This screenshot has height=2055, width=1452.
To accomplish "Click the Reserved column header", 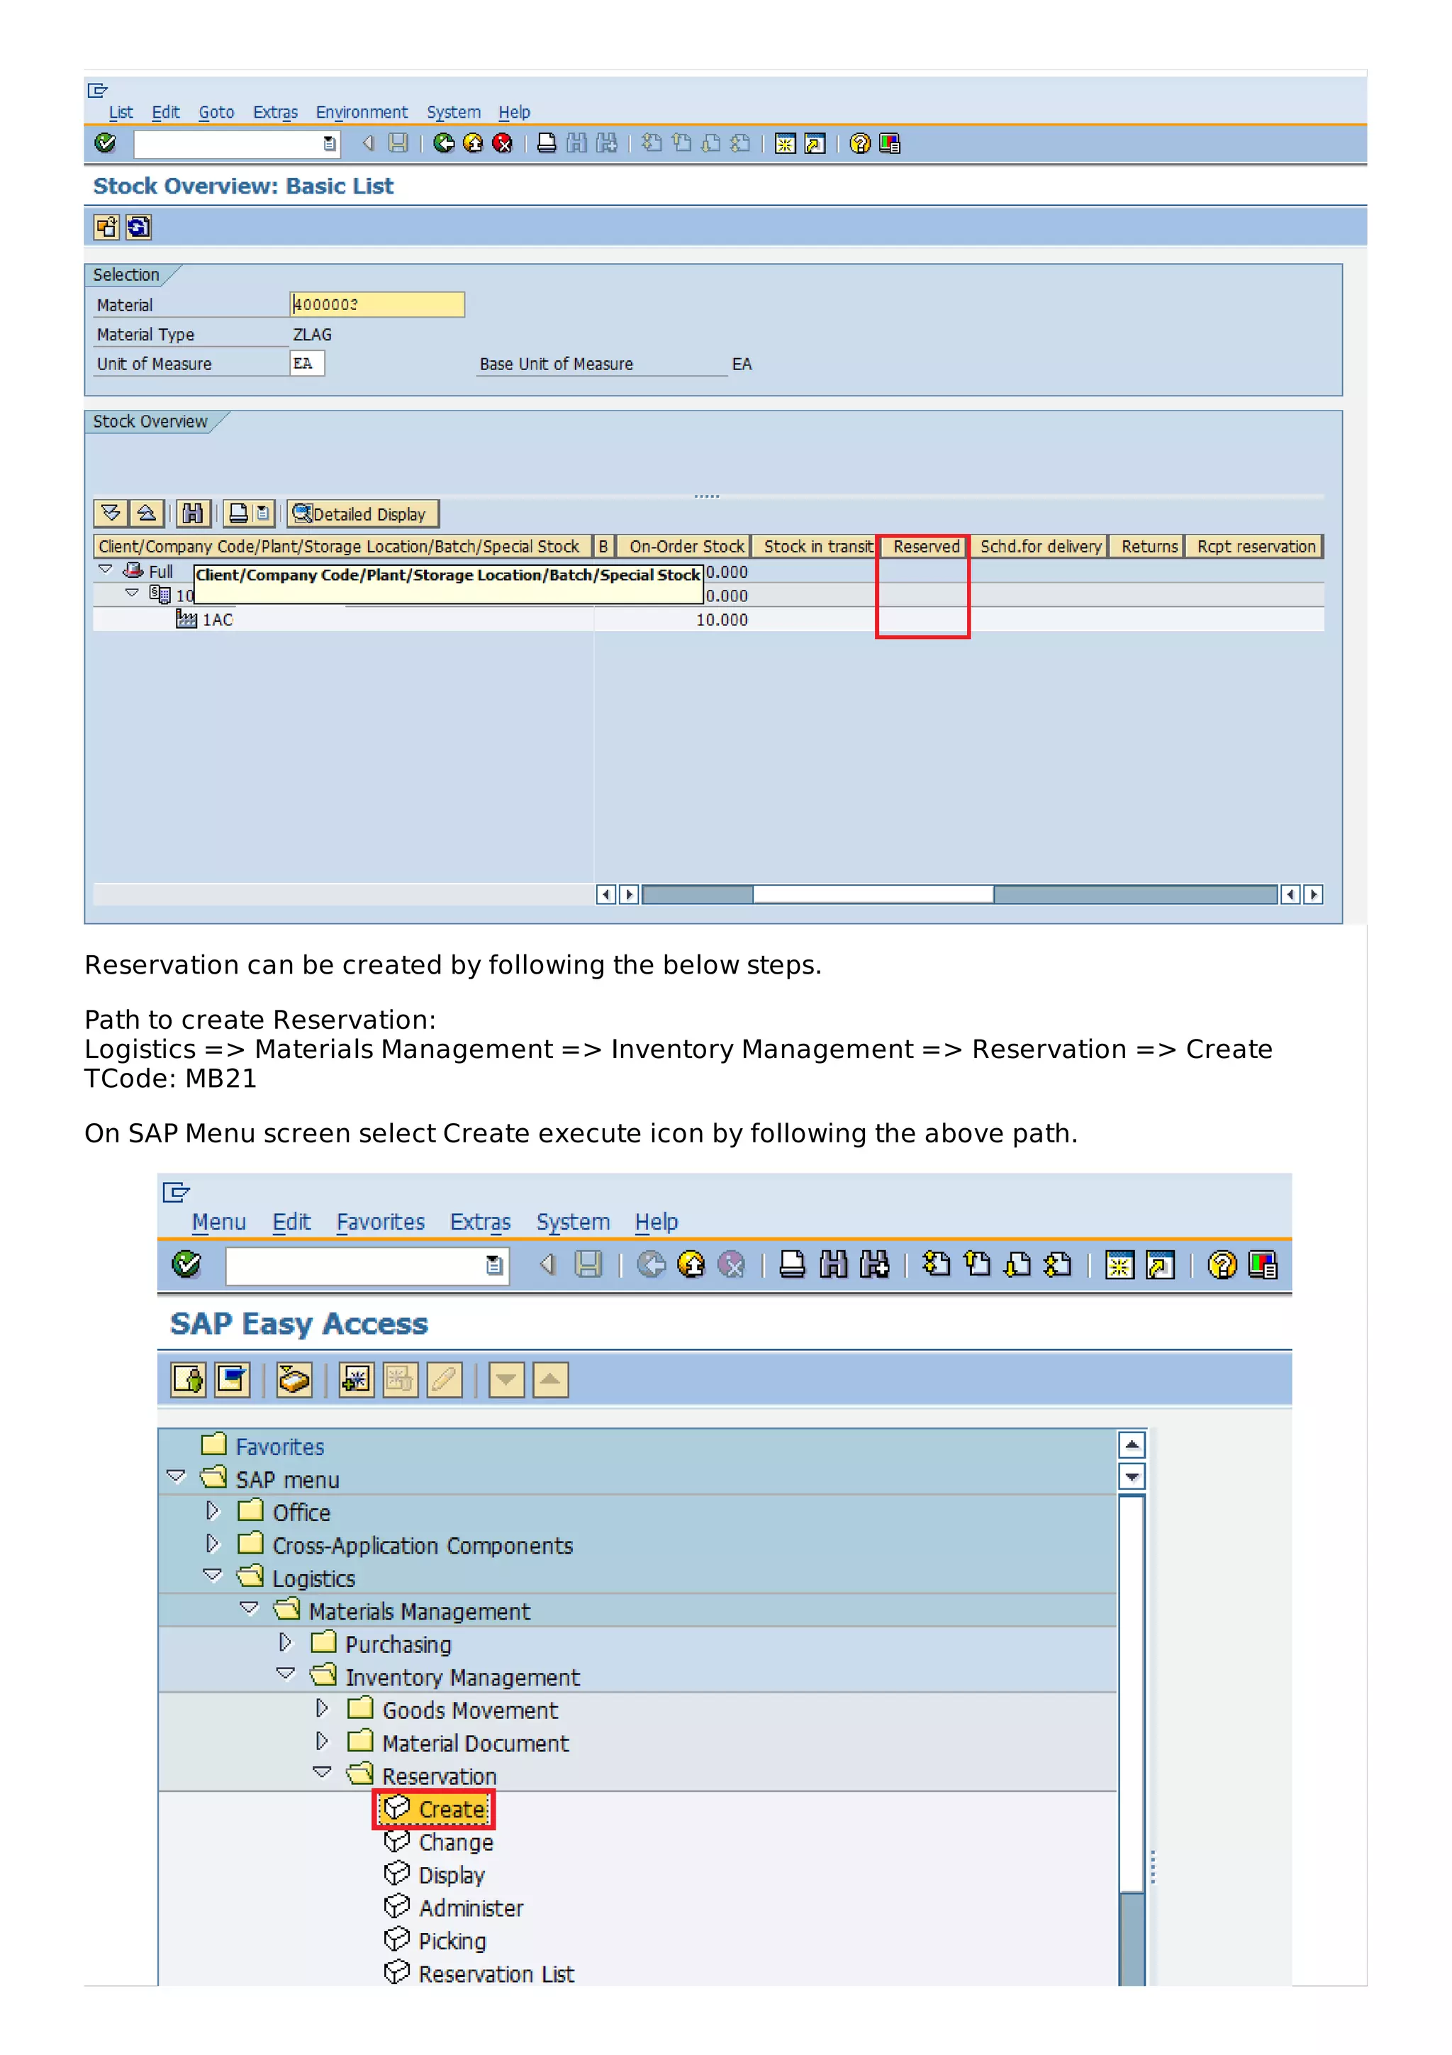I will coord(926,547).
